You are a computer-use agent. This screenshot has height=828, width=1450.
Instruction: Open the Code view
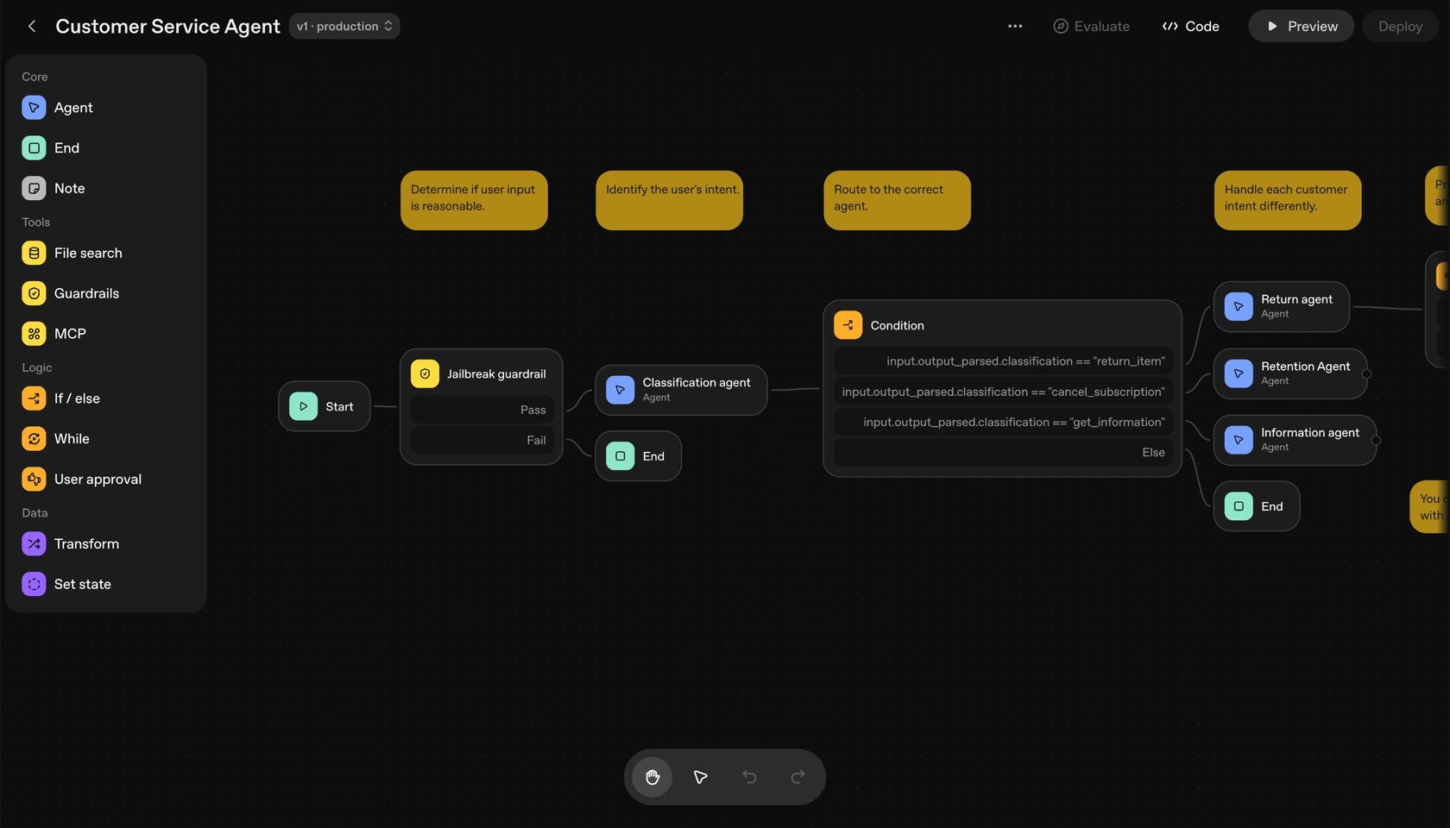click(x=1190, y=26)
